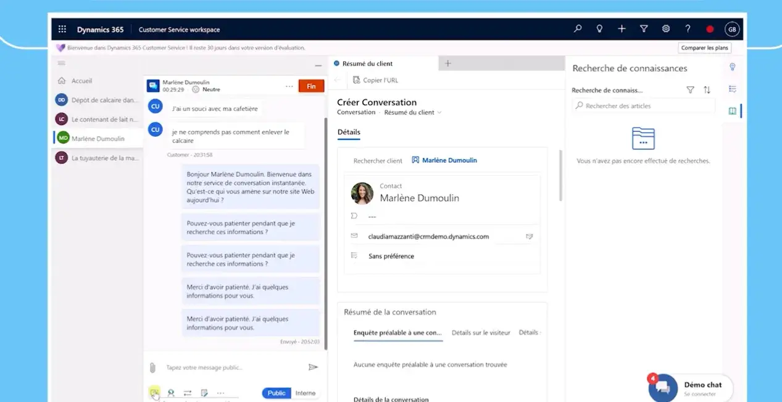Sort knowledge search results with the arrows icon
The height and width of the screenshot is (402, 782).
(707, 90)
